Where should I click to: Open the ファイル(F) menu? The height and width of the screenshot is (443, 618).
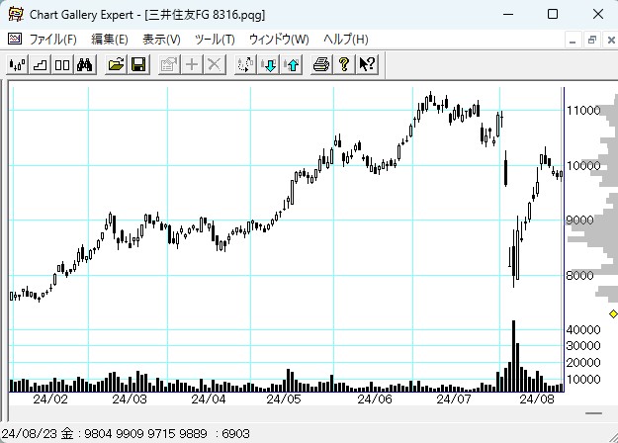pyautogui.click(x=52, y=40)
